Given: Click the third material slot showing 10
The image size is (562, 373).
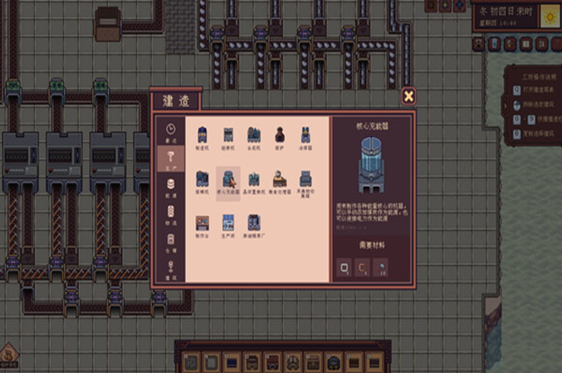Looking at the screenshot, I should coord(380,268).
